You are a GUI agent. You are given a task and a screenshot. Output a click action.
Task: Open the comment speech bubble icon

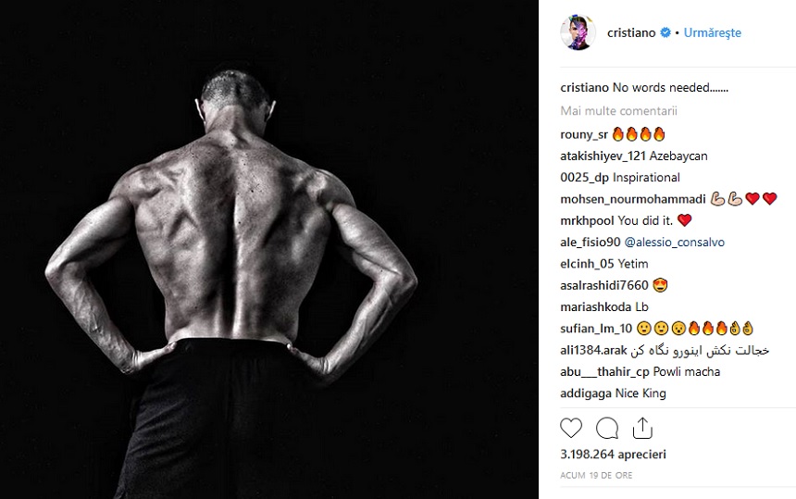(x=606, y=428)
